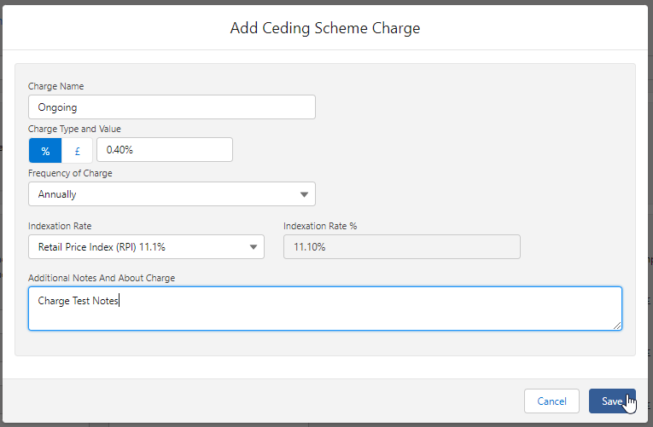Click the arrow on the Annually dropdown
Image resolution: width=653 pixels, height=427 pixels.
[305, 194]
